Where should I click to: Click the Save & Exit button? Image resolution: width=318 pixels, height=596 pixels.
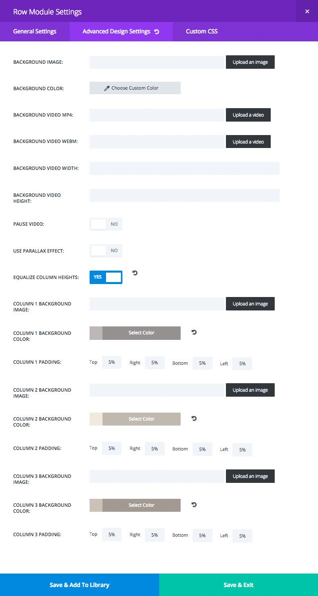238,585
